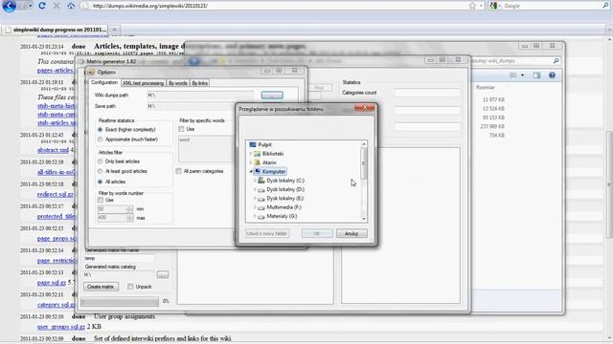Expand Materialy (G:) node arrow

coord(255,217)
